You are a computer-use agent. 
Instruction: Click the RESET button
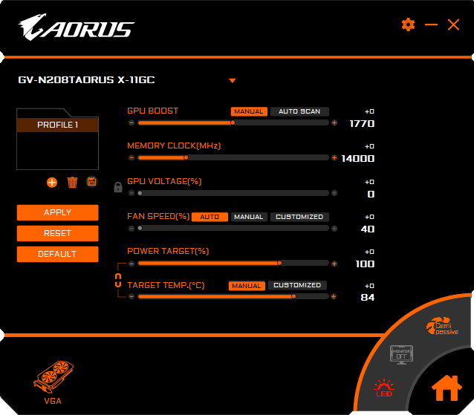click(x=57, y=233)
